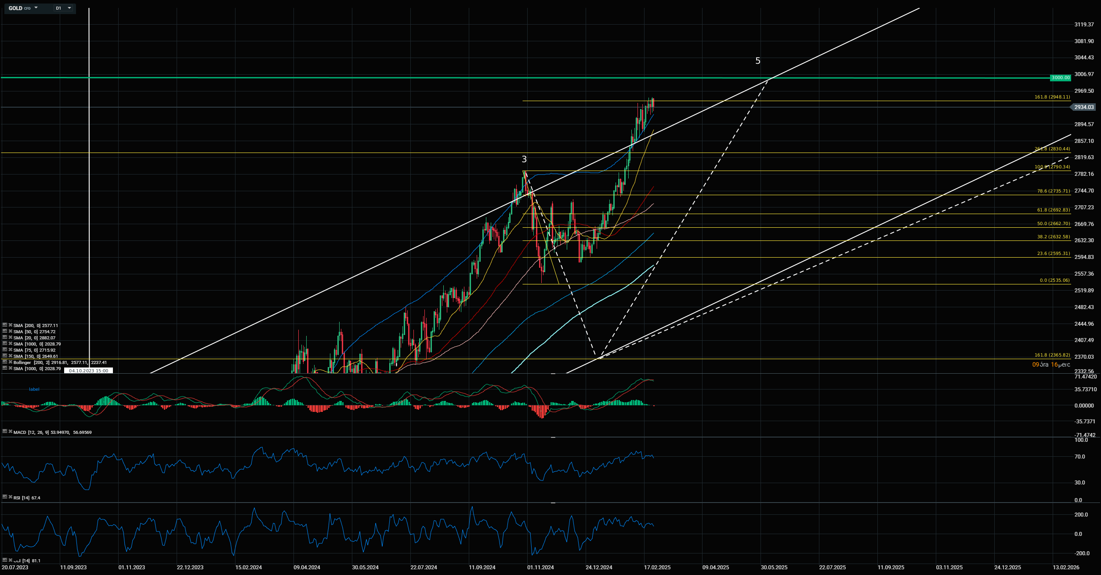Screen dimensions: 1101x575
Task: Open settings icon for SMA 20
Action: point(5,338)
